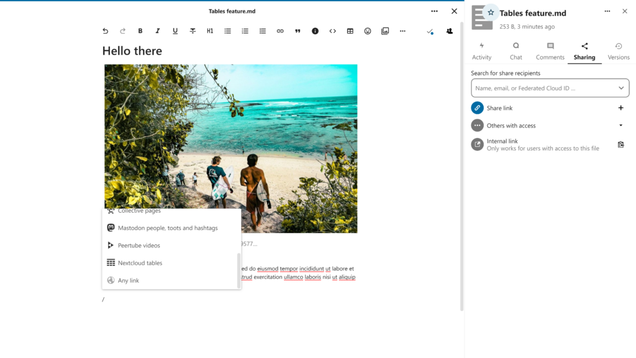The image size is (636, 358).
Task: Open the toolbar overflow menu with three dots
Action: pyautogui.click(x=402, y=30)
